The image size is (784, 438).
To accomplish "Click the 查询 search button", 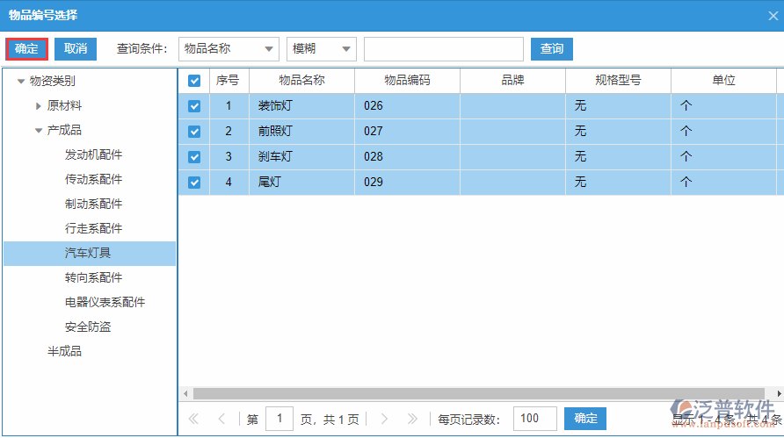I will point(551,49).
